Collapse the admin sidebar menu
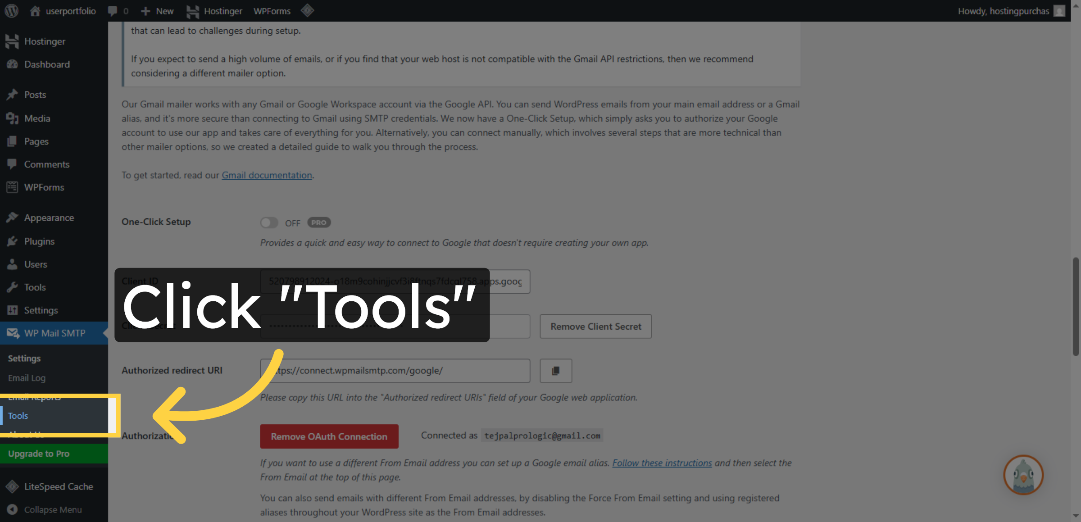Viewport: 1081px width, 522px height. [x=53, y=509]
